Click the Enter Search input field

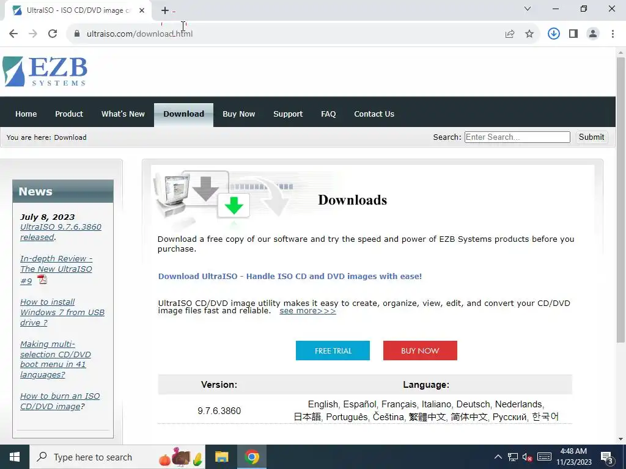pos(517,137)
